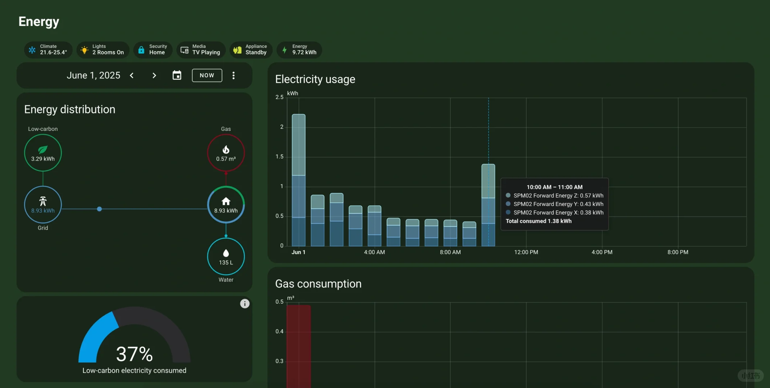Click the Gas flame circle

click(x=226, y=153)
